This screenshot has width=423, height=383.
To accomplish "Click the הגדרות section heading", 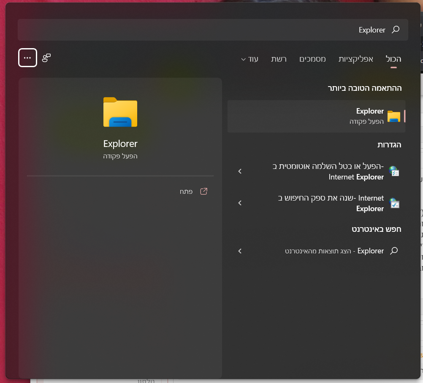I will [x=389, y=145].
